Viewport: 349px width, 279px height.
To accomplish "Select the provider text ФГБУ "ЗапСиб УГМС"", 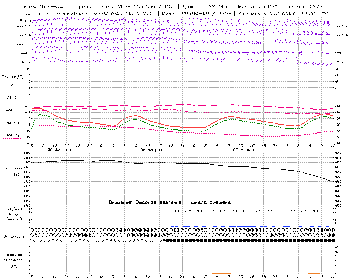I will coord(146,7).
